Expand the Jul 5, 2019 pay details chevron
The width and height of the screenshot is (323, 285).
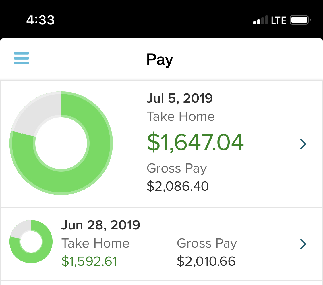click(303, 144)
